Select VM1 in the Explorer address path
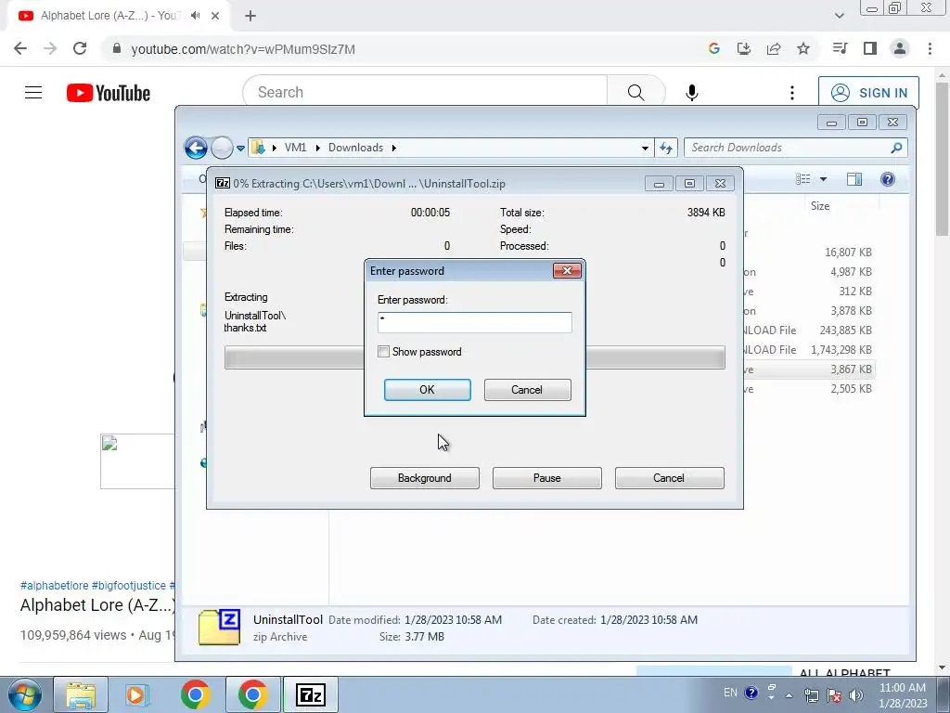950x713 pixels. (296, 148)
